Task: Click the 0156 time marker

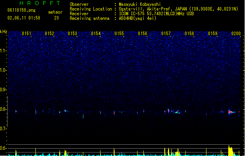Action: point(143,34)
